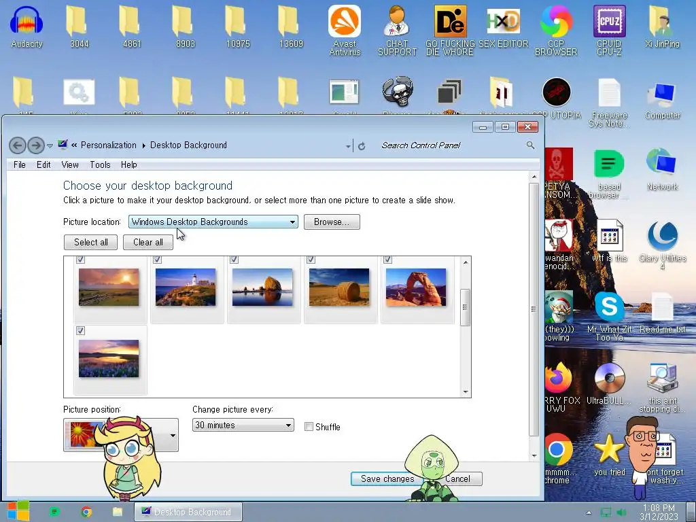Navigate to Personalization breadcrumb
Screen dimensions: 696x522
point(108,145)
